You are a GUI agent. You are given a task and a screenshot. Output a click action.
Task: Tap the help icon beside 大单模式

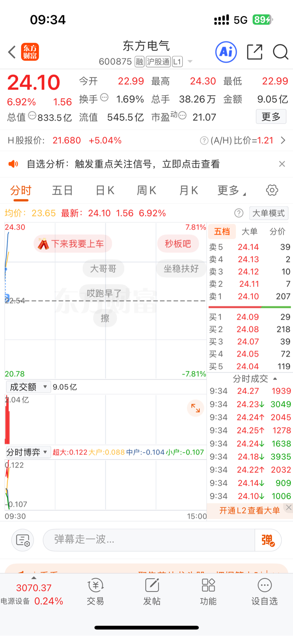(239, 213)
